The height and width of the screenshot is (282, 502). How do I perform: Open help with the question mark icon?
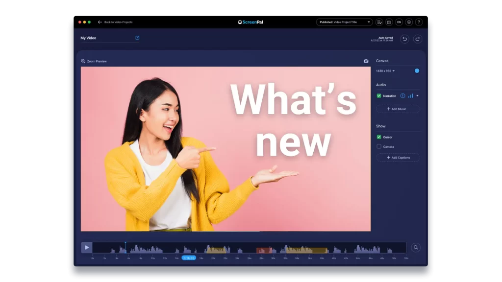click(x=419, y=22)
